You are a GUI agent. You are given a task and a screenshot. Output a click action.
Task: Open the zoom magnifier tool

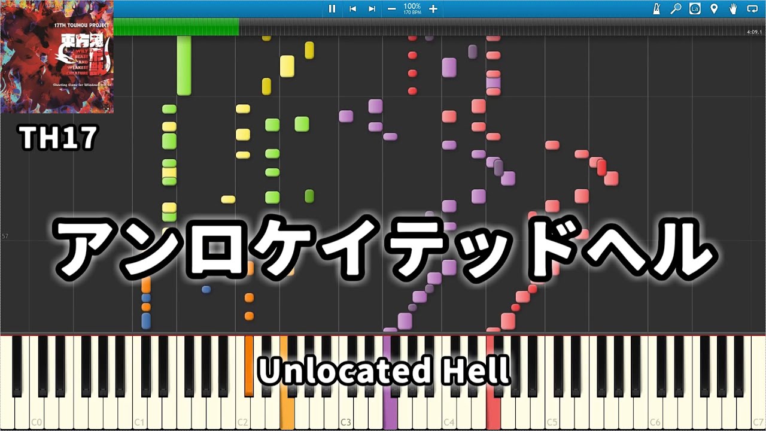(x=676, y=8)
